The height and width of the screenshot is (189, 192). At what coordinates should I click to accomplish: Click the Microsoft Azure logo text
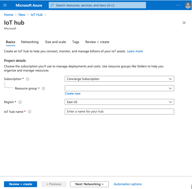29,5
